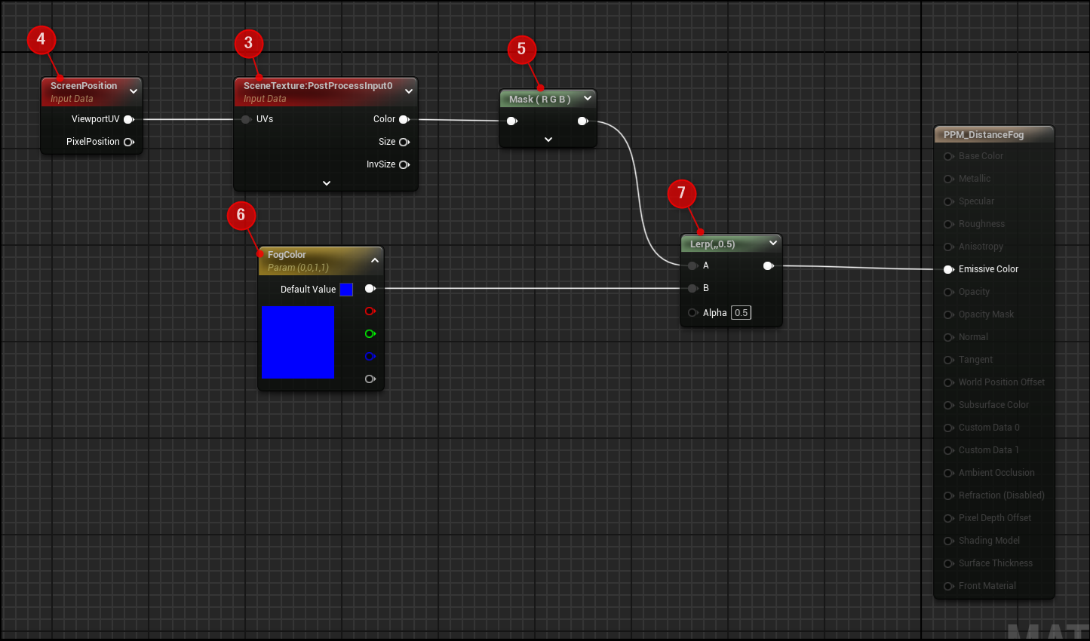
Task: Click the Lerp Alpha input pin
Action: tap(692, 313)
